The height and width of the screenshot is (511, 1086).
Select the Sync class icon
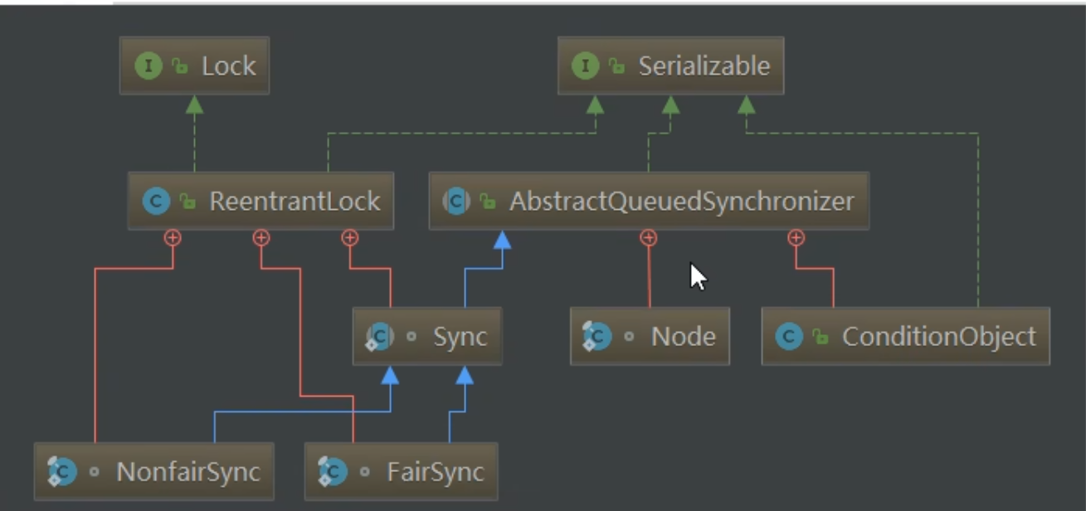point(380,336)
